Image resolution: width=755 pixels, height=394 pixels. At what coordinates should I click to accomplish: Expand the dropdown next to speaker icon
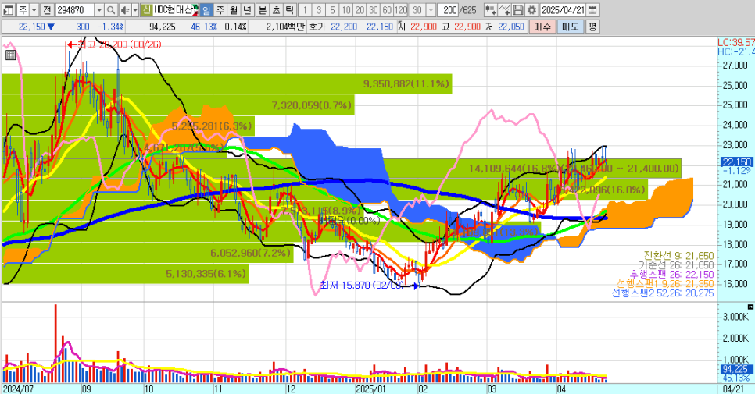[135, 9]
